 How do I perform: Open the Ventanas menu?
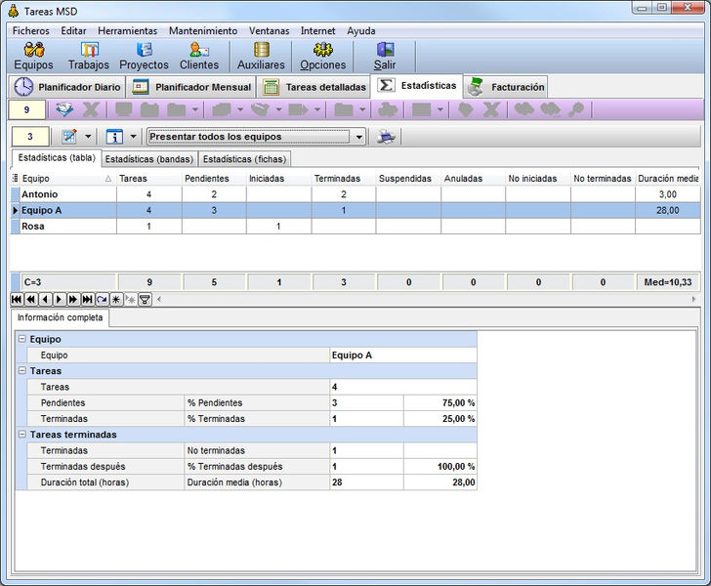tap(269, 31)
